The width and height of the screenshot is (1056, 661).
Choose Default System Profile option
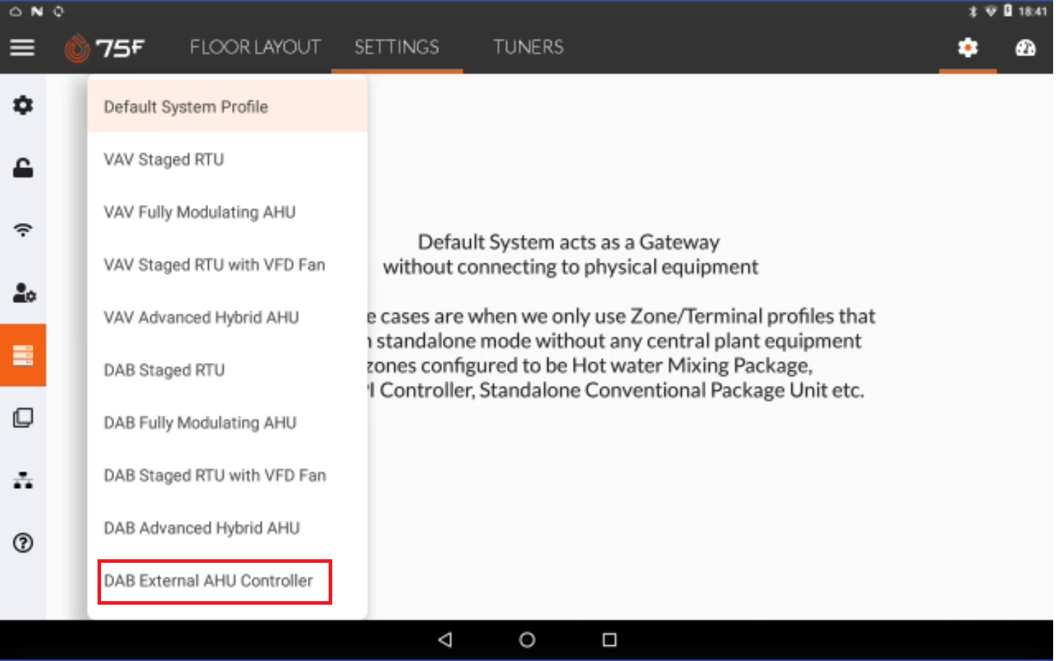tap(186, 107)
